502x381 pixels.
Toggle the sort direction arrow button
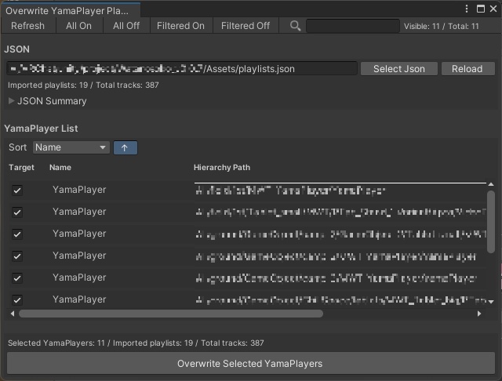coord(125,147)
